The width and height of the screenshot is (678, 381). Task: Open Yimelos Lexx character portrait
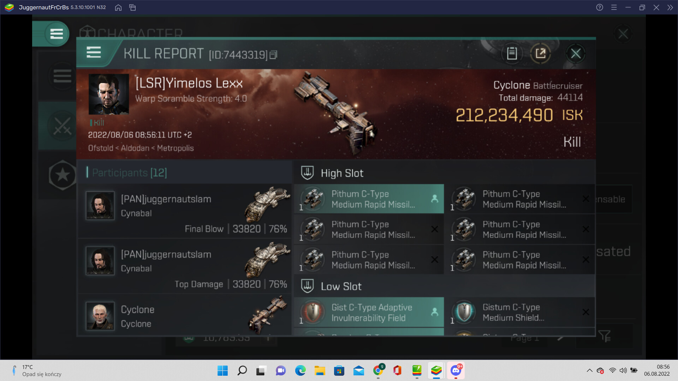pos(108,94)
